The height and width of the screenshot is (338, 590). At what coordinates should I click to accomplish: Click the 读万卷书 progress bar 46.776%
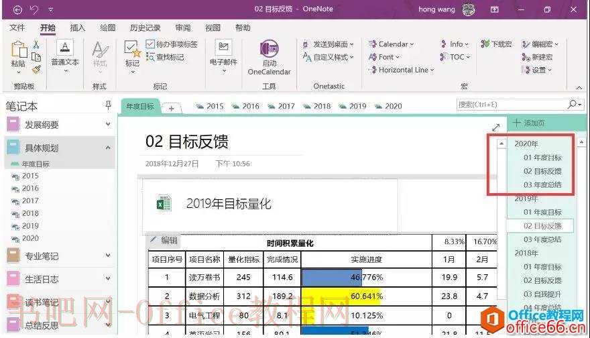366,278
